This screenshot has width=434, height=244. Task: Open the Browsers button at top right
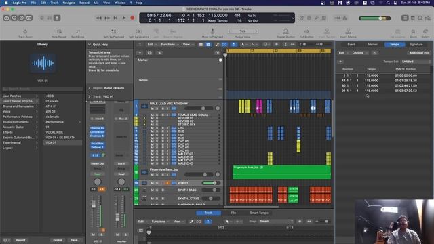click(x=428, y=18)
